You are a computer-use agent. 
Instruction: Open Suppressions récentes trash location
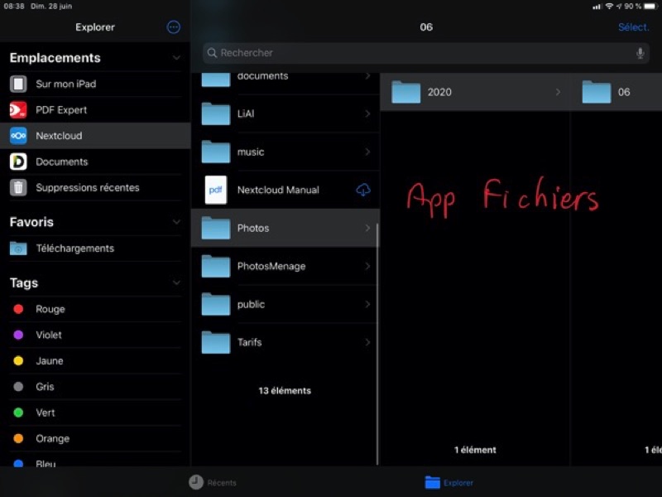pos(87,188)
